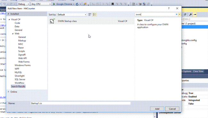
Task: Expand the Online section
Action: (9, 92)
